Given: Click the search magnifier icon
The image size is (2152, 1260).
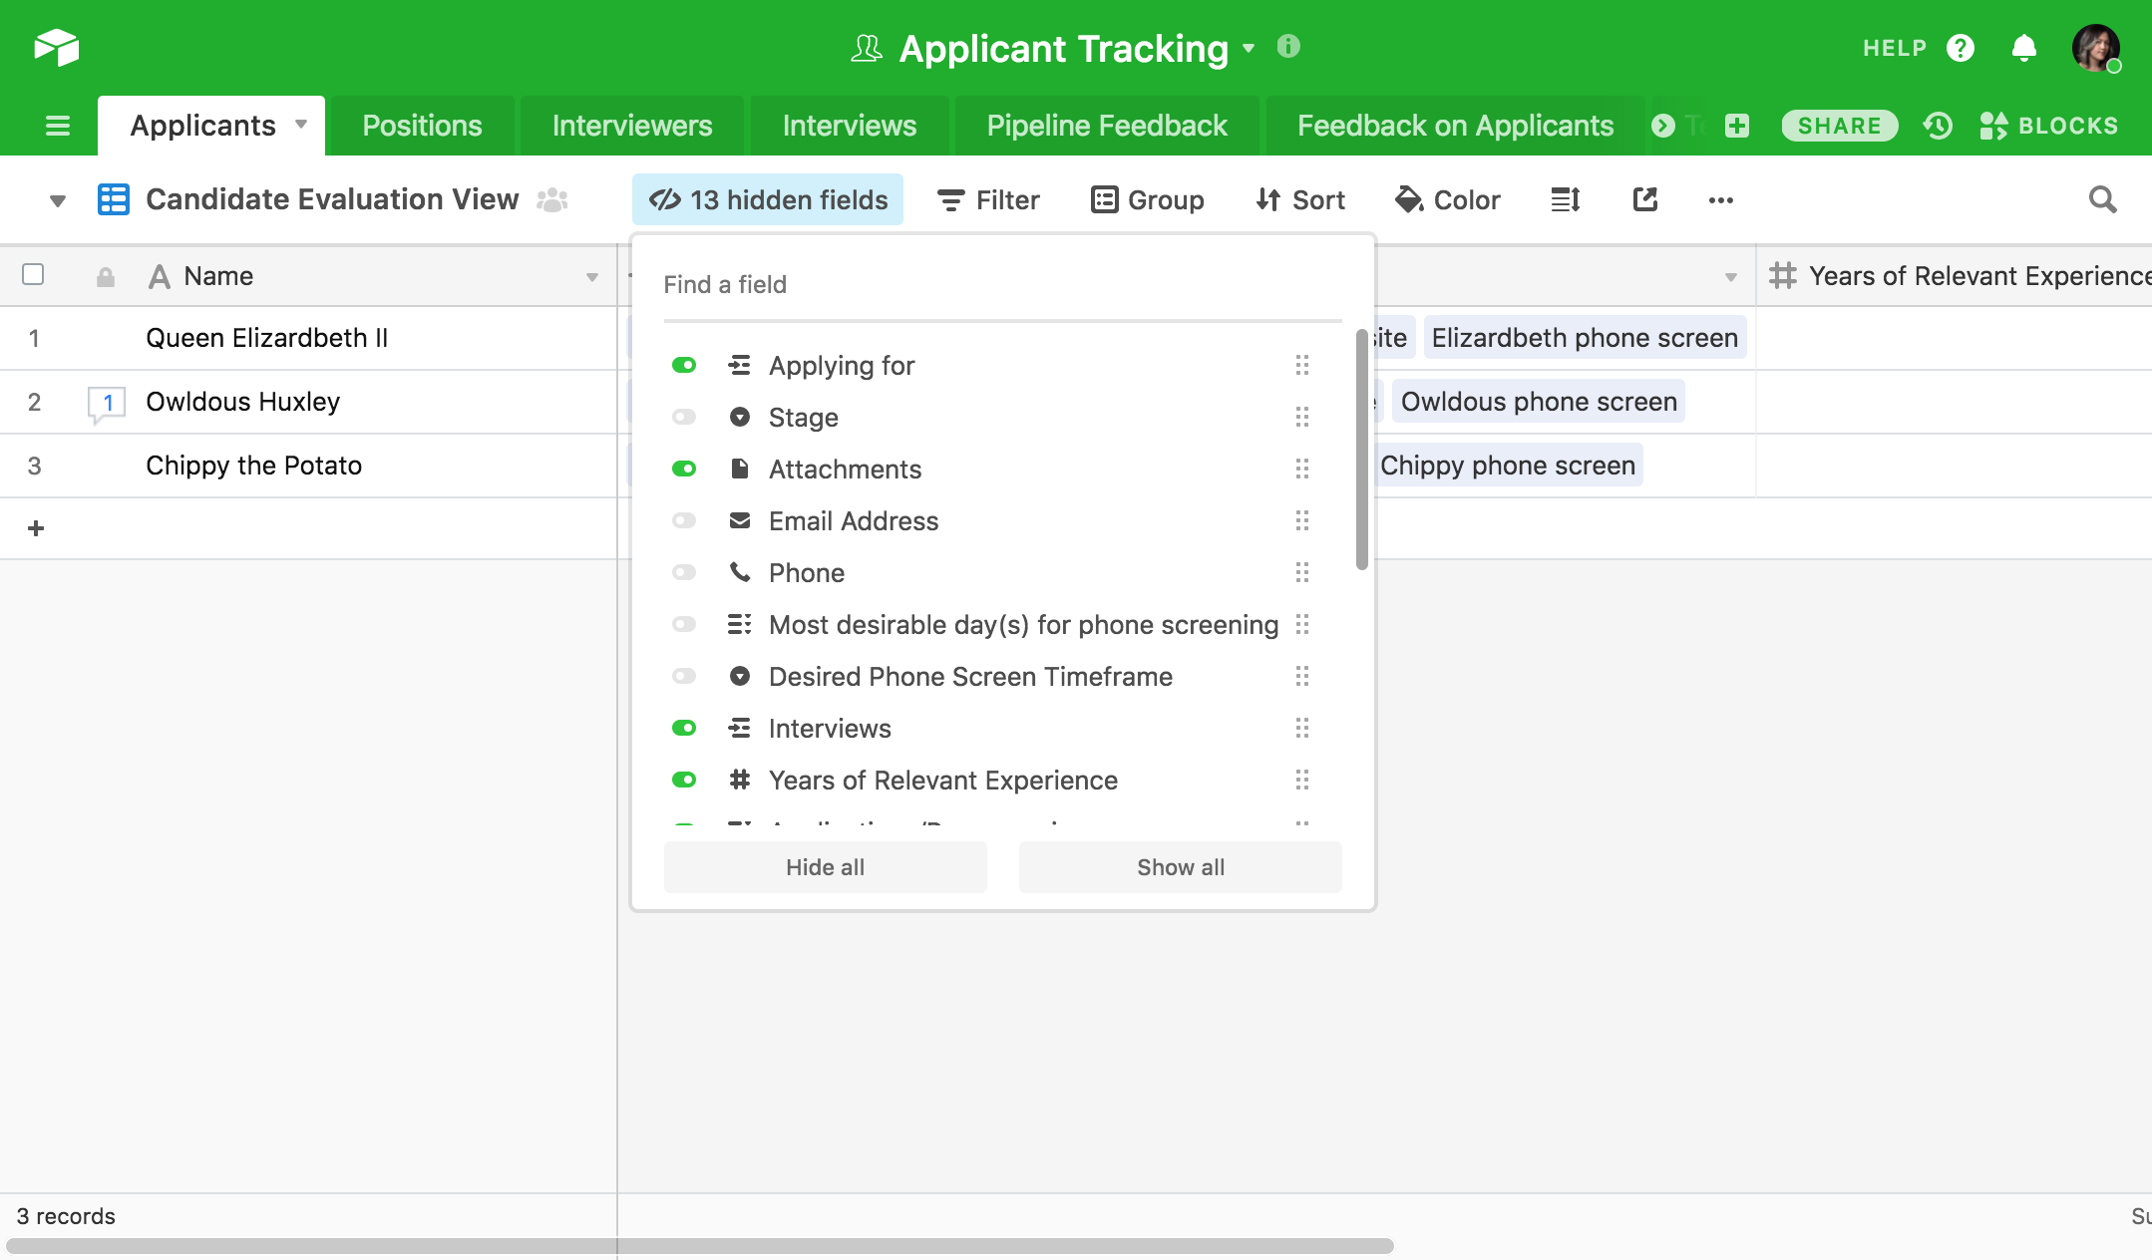Looking at the screenshot, I should 2102,200.
